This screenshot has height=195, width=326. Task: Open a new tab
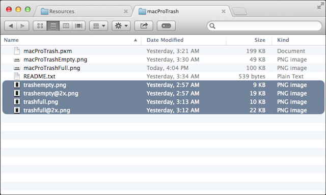tap(239, 11)
